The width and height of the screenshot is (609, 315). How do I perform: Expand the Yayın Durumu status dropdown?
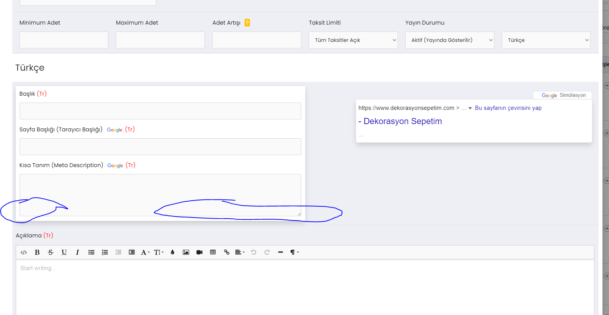(x=449, y=40)
